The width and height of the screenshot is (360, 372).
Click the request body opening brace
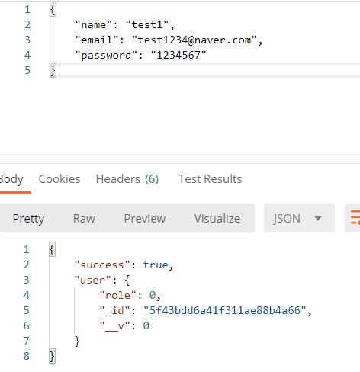point(53,10)
